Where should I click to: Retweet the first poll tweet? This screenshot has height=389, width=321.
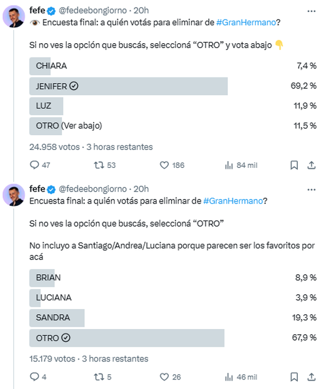tap(98, 165)
